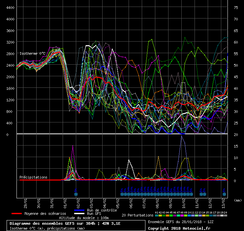Click perturbation 19 light gray swatch

click(222, 215)
